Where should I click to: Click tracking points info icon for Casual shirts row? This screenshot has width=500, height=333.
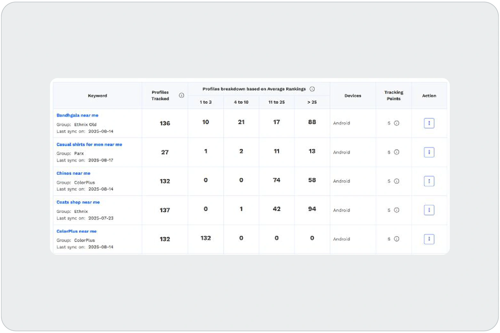[396, 152]
